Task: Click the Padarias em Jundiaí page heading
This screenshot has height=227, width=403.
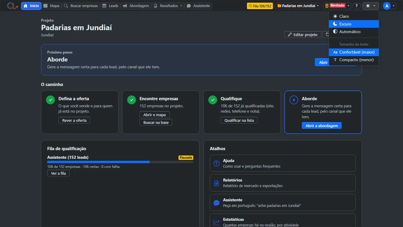Action: click(77, 27)
